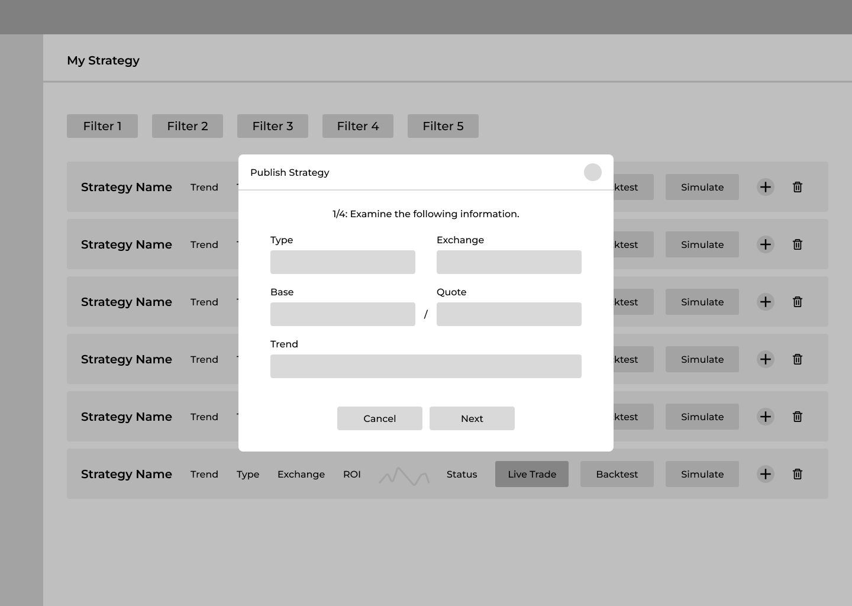
Task: Select the Filter 4 tab
Action: point(358,126)
